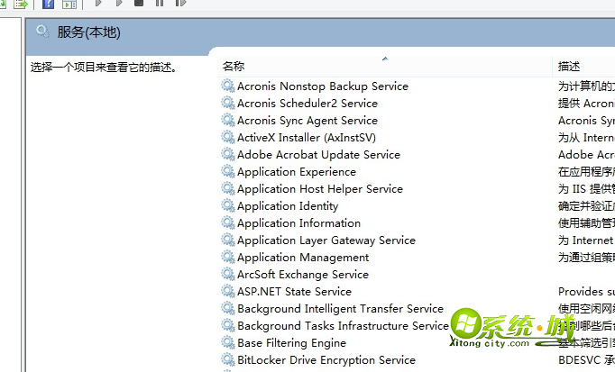The width and height of the screenshot is (615, 372).
Task: Click gear icon of Background Tasks Infrastructure Service
Action: tap(228, 325)
